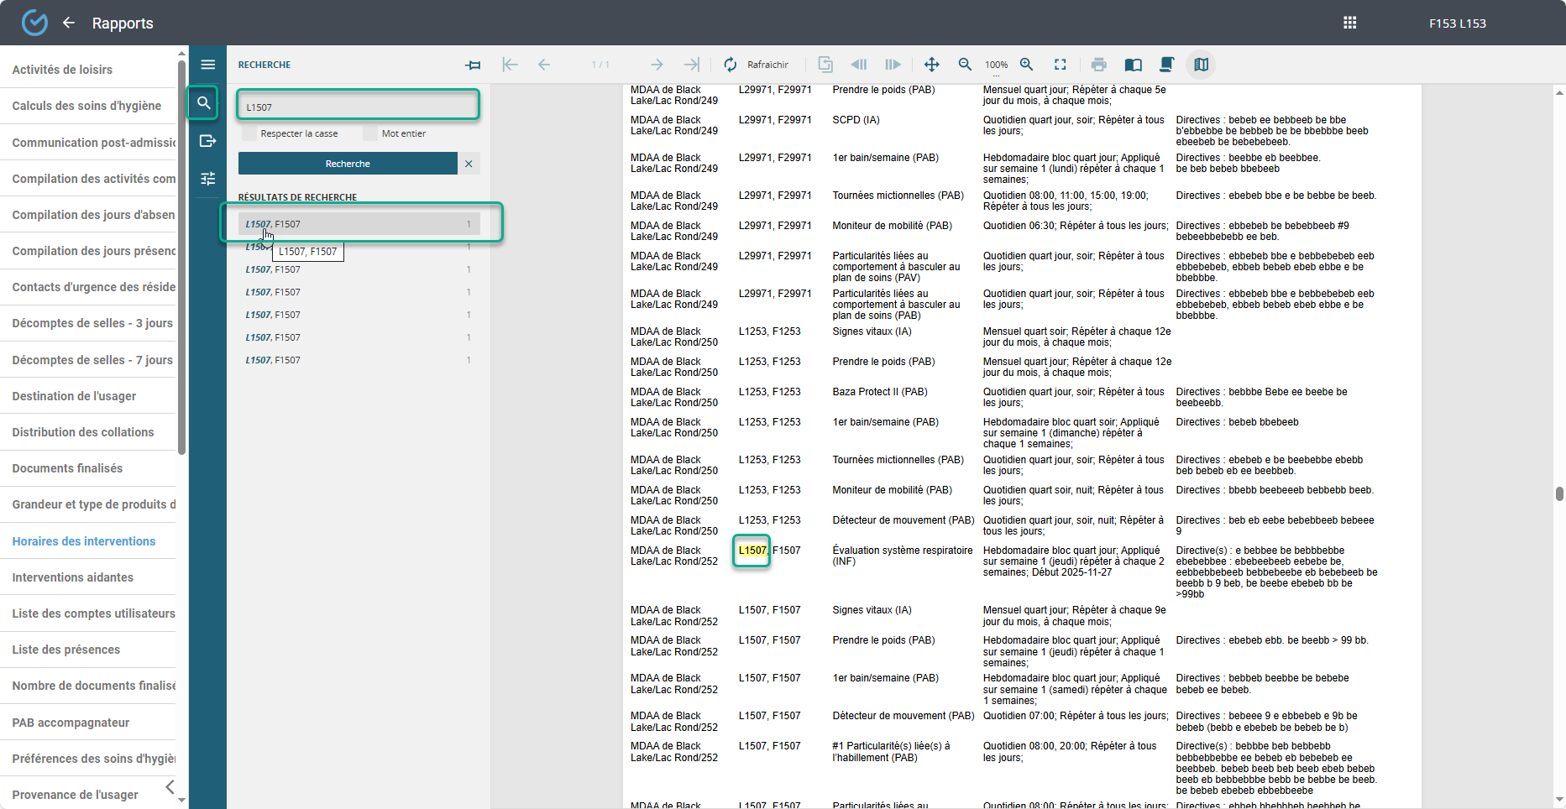This screenshot has height=809, width=1566.
Task: Click the Rafraichir refresh icon
Action: pyautogui.click(x=731, y=65)
